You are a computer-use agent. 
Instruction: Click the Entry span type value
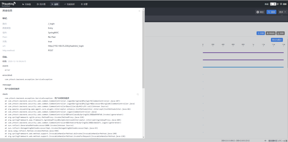point(50,28)
